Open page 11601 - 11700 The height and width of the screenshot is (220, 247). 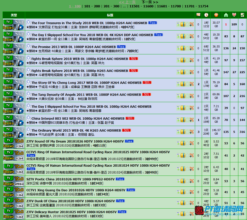tap(169, 6)
